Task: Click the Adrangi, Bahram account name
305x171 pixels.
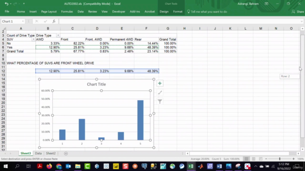Action: point(248,4)
